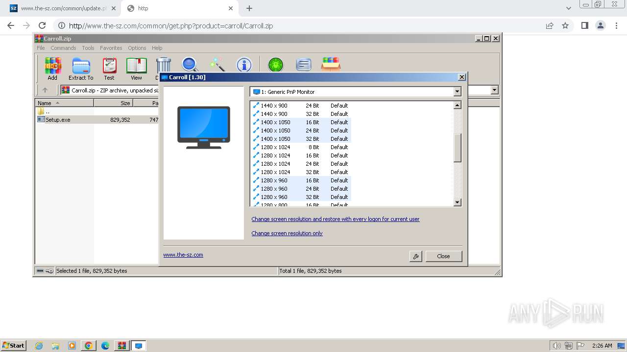Select 1280 x 960 24 Bit resolution

[301, 189]
